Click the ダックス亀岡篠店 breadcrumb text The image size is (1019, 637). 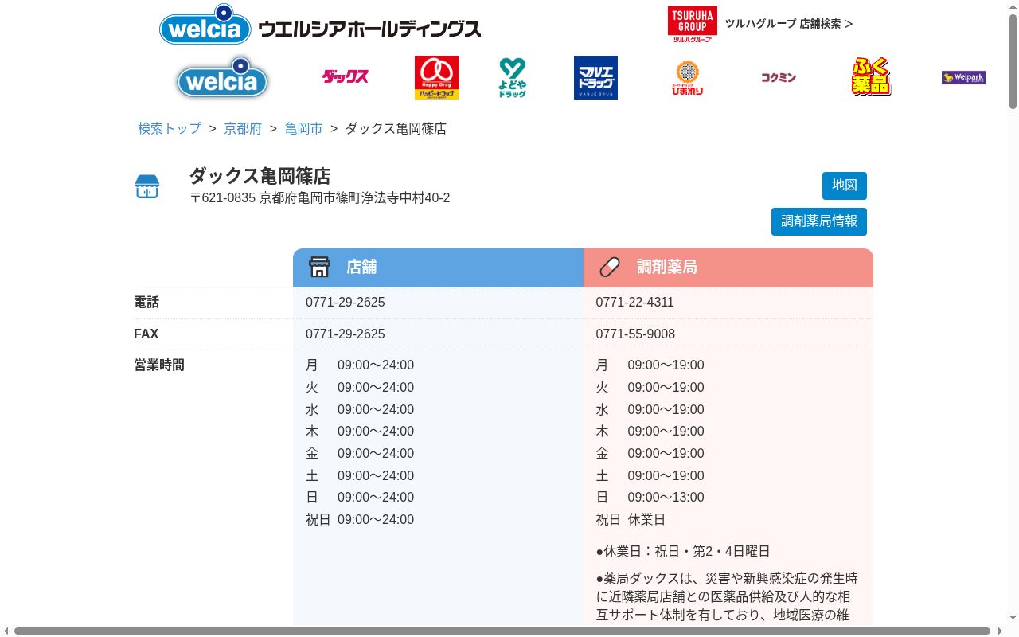(396, 128)
